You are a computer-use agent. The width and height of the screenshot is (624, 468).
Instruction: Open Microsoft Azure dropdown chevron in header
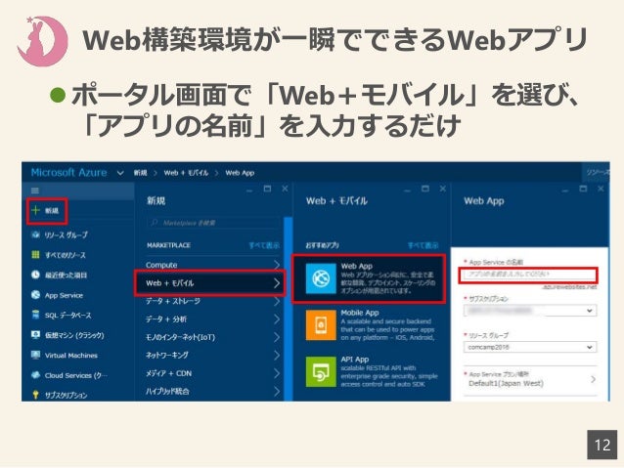coord(120,173)
